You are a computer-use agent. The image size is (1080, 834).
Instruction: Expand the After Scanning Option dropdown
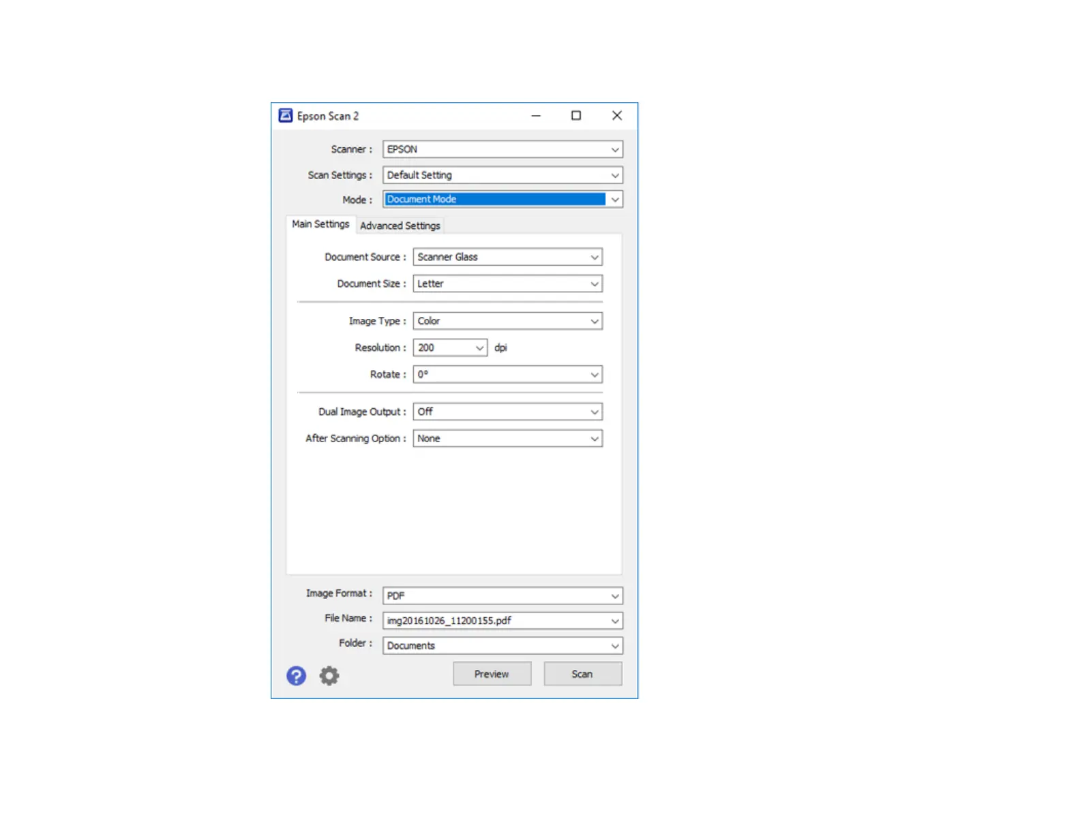coord(508,438)
